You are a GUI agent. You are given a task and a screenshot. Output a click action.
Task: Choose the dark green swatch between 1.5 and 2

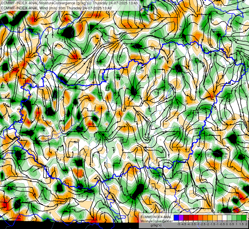coord(244,218)
